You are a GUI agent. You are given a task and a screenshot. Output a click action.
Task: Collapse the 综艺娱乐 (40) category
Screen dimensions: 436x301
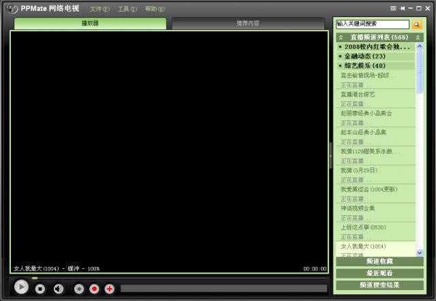(x=376, y=65)
